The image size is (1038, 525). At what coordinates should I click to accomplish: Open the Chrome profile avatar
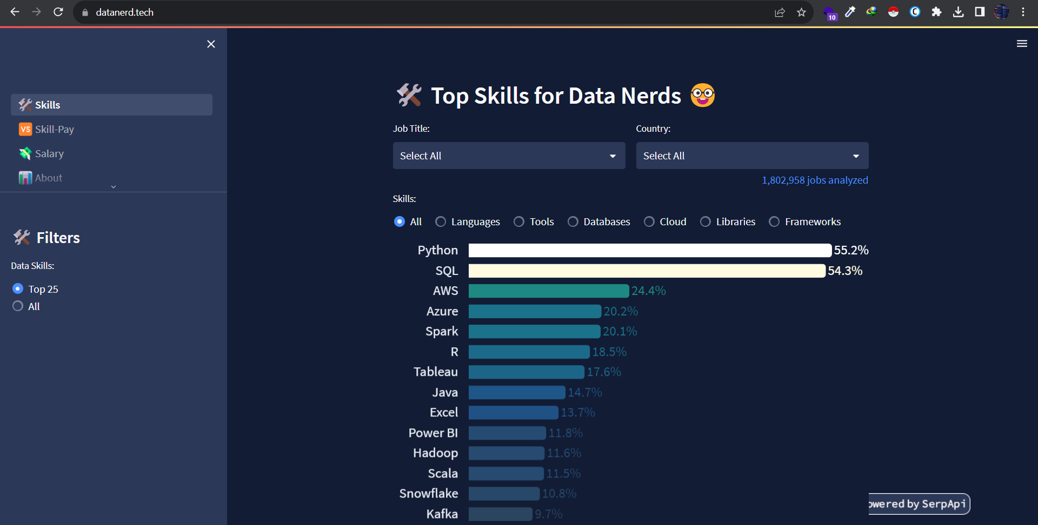[x=1001, y=12]
